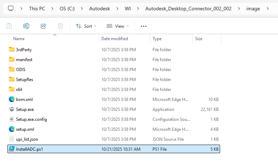Click the InstallADC.ps1 PowerShell file icon
Image resolution: width=278 pixels, height=161 pixels.
pos(12,149)
